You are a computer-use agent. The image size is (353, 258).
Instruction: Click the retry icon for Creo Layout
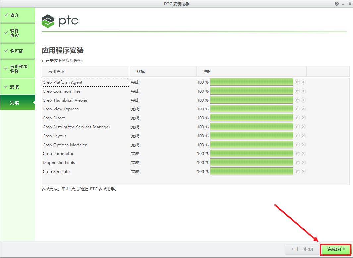click(297, 136)
